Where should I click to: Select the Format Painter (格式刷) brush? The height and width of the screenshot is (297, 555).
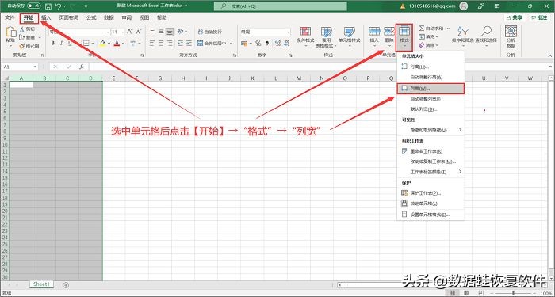pos(22,46)
